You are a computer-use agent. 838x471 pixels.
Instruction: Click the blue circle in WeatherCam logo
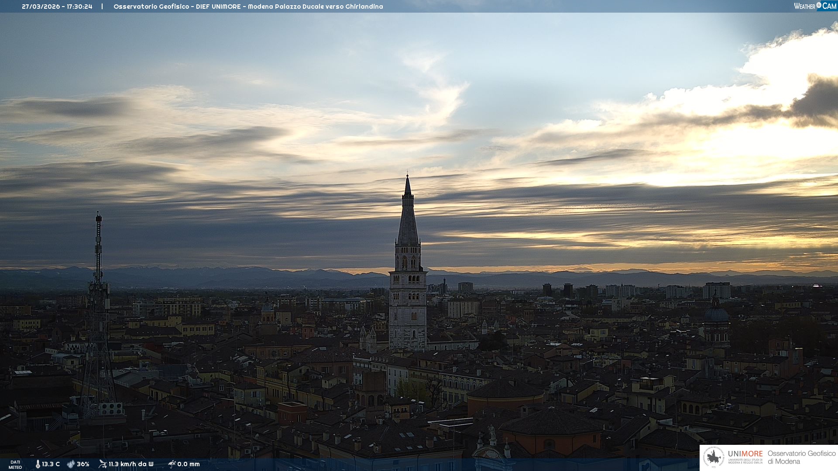819,5
